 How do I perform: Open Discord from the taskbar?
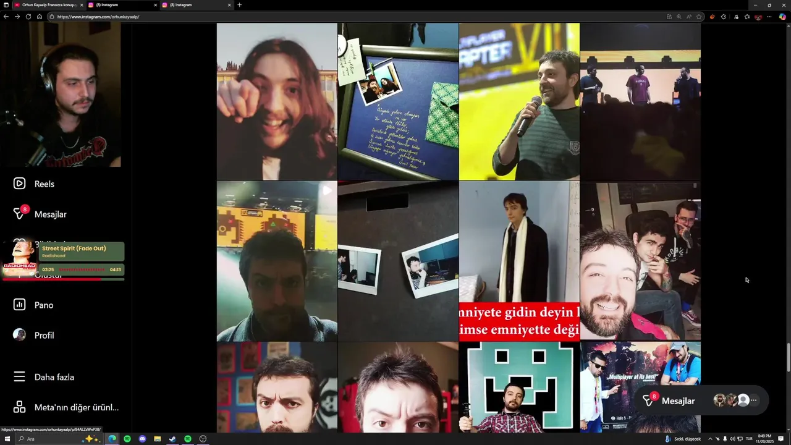tap(143, 439)
